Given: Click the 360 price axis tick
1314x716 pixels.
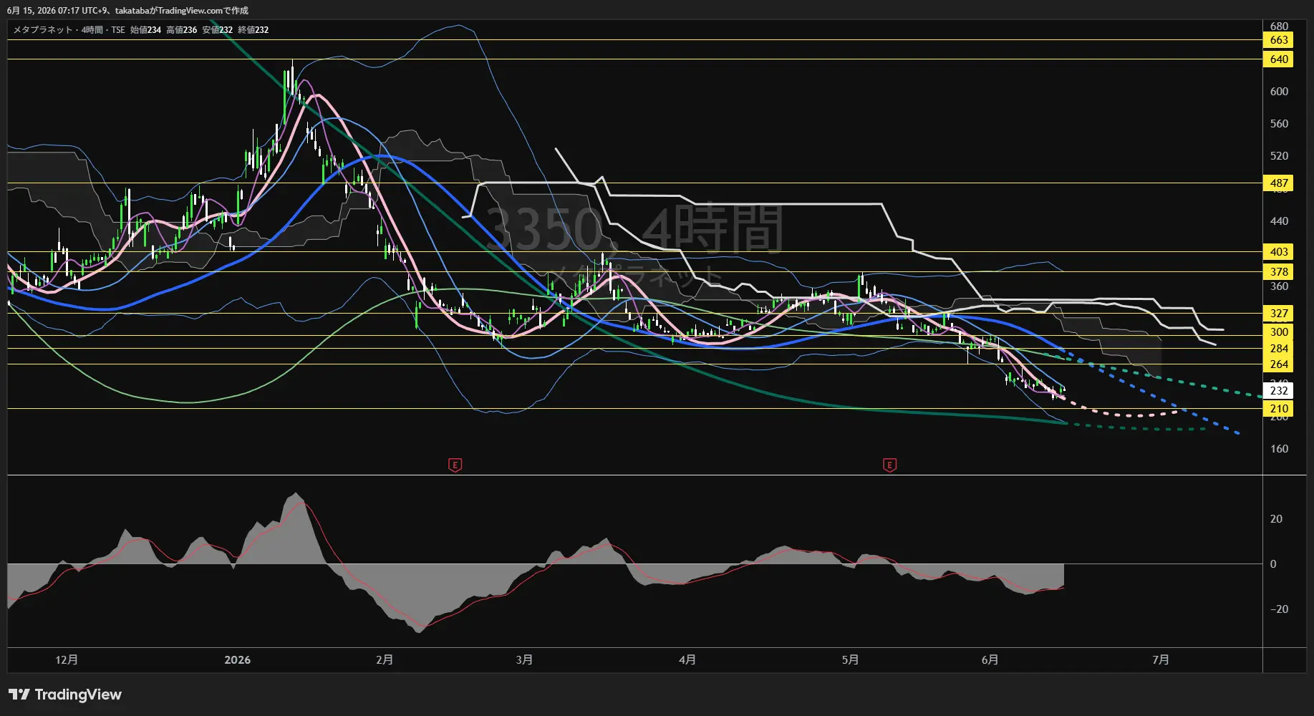Looking at the screenshot, I should (1279, 286).
